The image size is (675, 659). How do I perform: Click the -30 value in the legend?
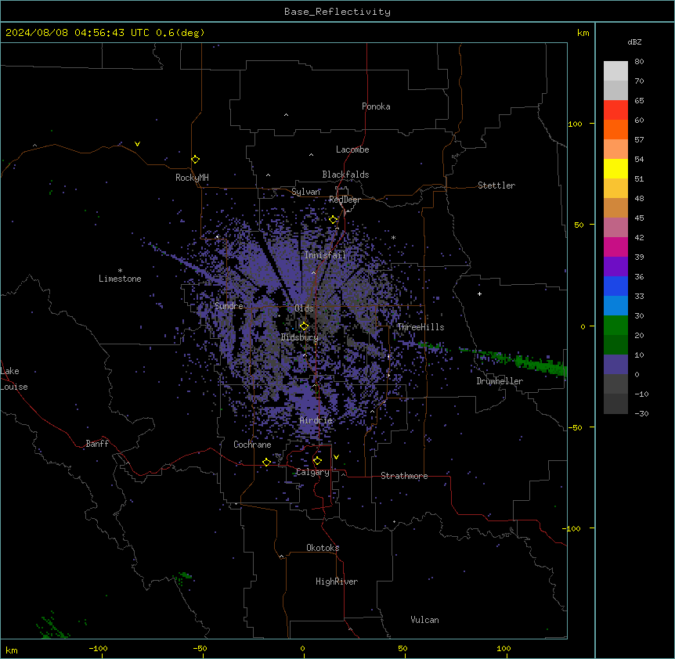641,413
